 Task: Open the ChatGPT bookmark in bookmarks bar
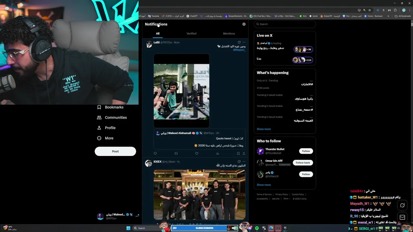(x=192, y=16)
